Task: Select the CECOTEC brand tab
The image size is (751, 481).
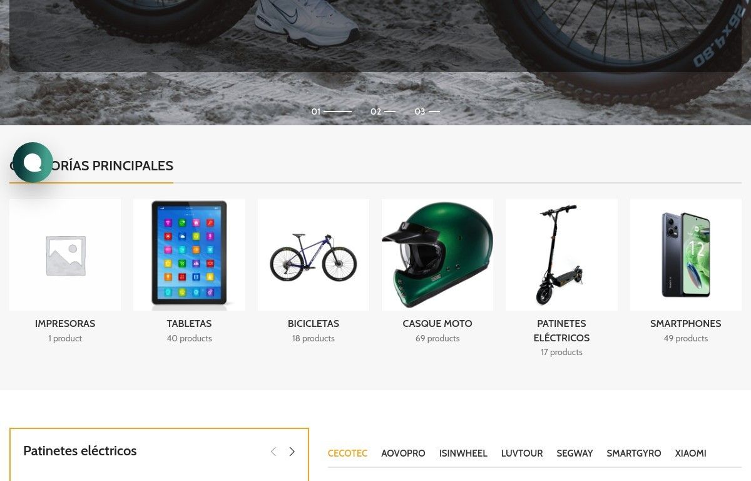Action: pos(347,453)
